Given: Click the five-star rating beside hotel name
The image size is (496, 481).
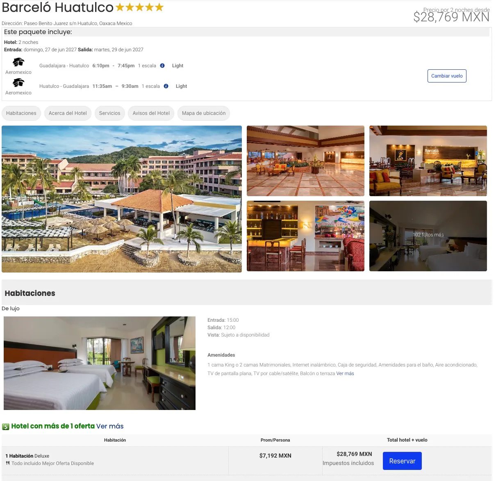Looking at the screenshot, I should (x=139, y=7).
